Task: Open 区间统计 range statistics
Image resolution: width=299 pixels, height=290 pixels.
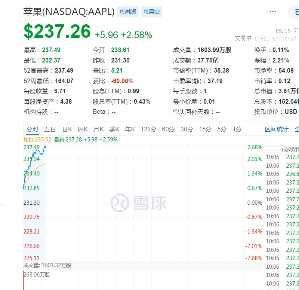Action: 277,129
